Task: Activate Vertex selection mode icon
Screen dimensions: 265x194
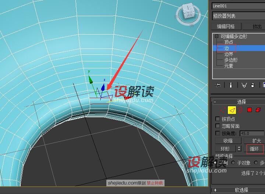Action: tap(222, 110)
